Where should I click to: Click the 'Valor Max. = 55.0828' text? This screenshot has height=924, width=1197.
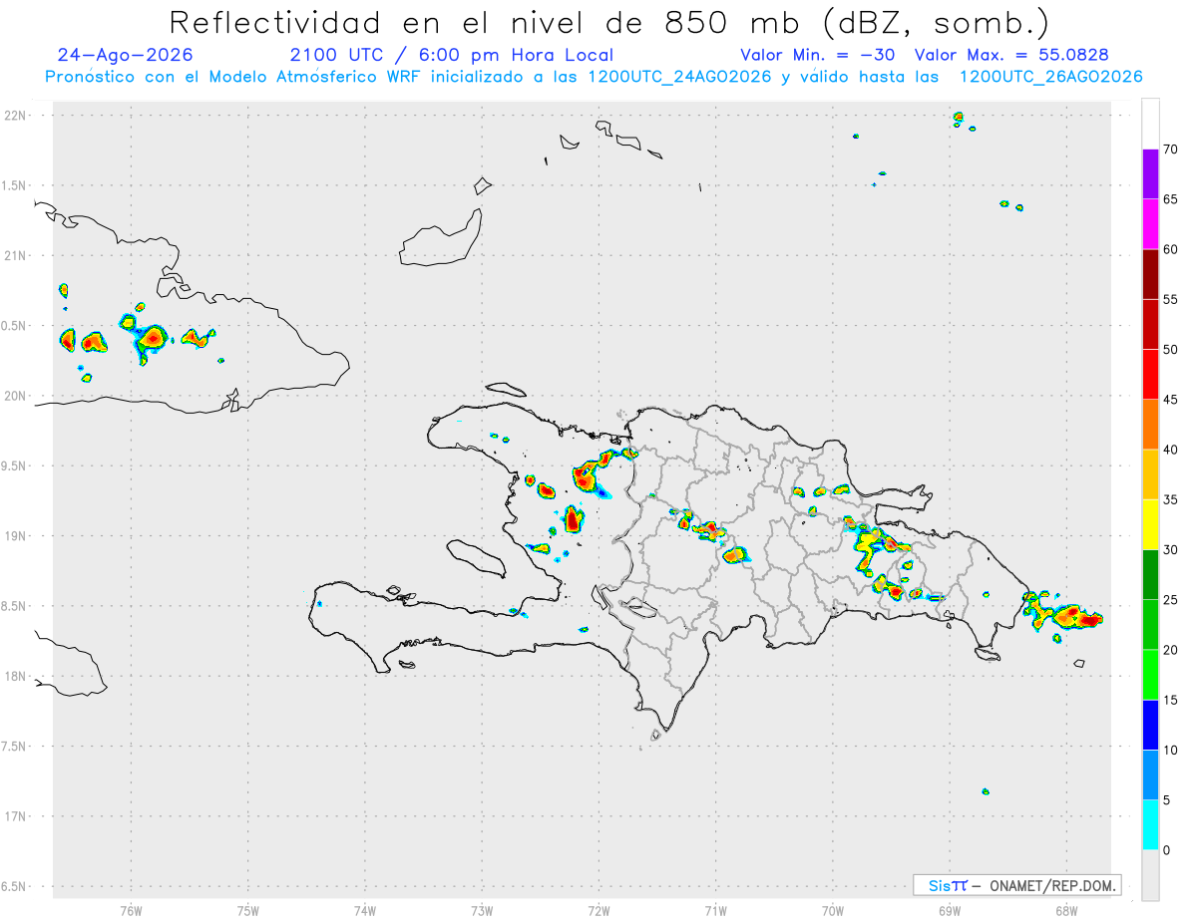(x=1011, y=55)
